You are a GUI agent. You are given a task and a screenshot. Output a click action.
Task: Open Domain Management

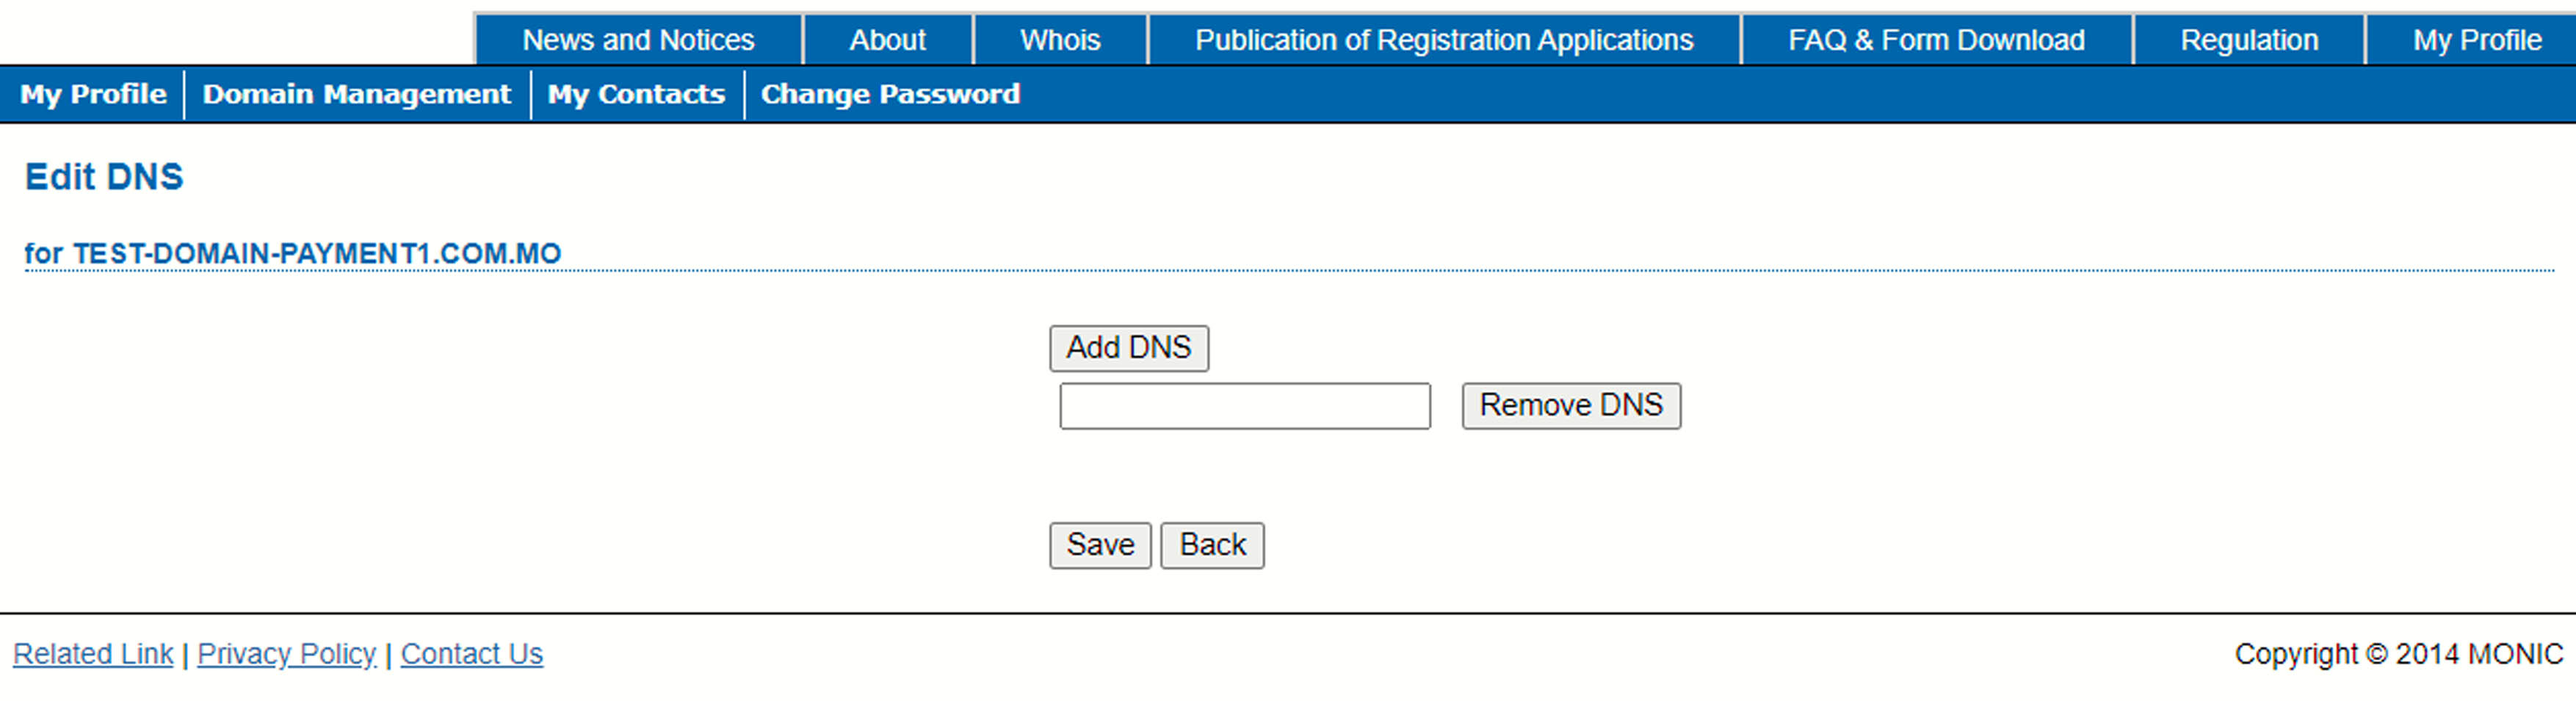[356, 94]
